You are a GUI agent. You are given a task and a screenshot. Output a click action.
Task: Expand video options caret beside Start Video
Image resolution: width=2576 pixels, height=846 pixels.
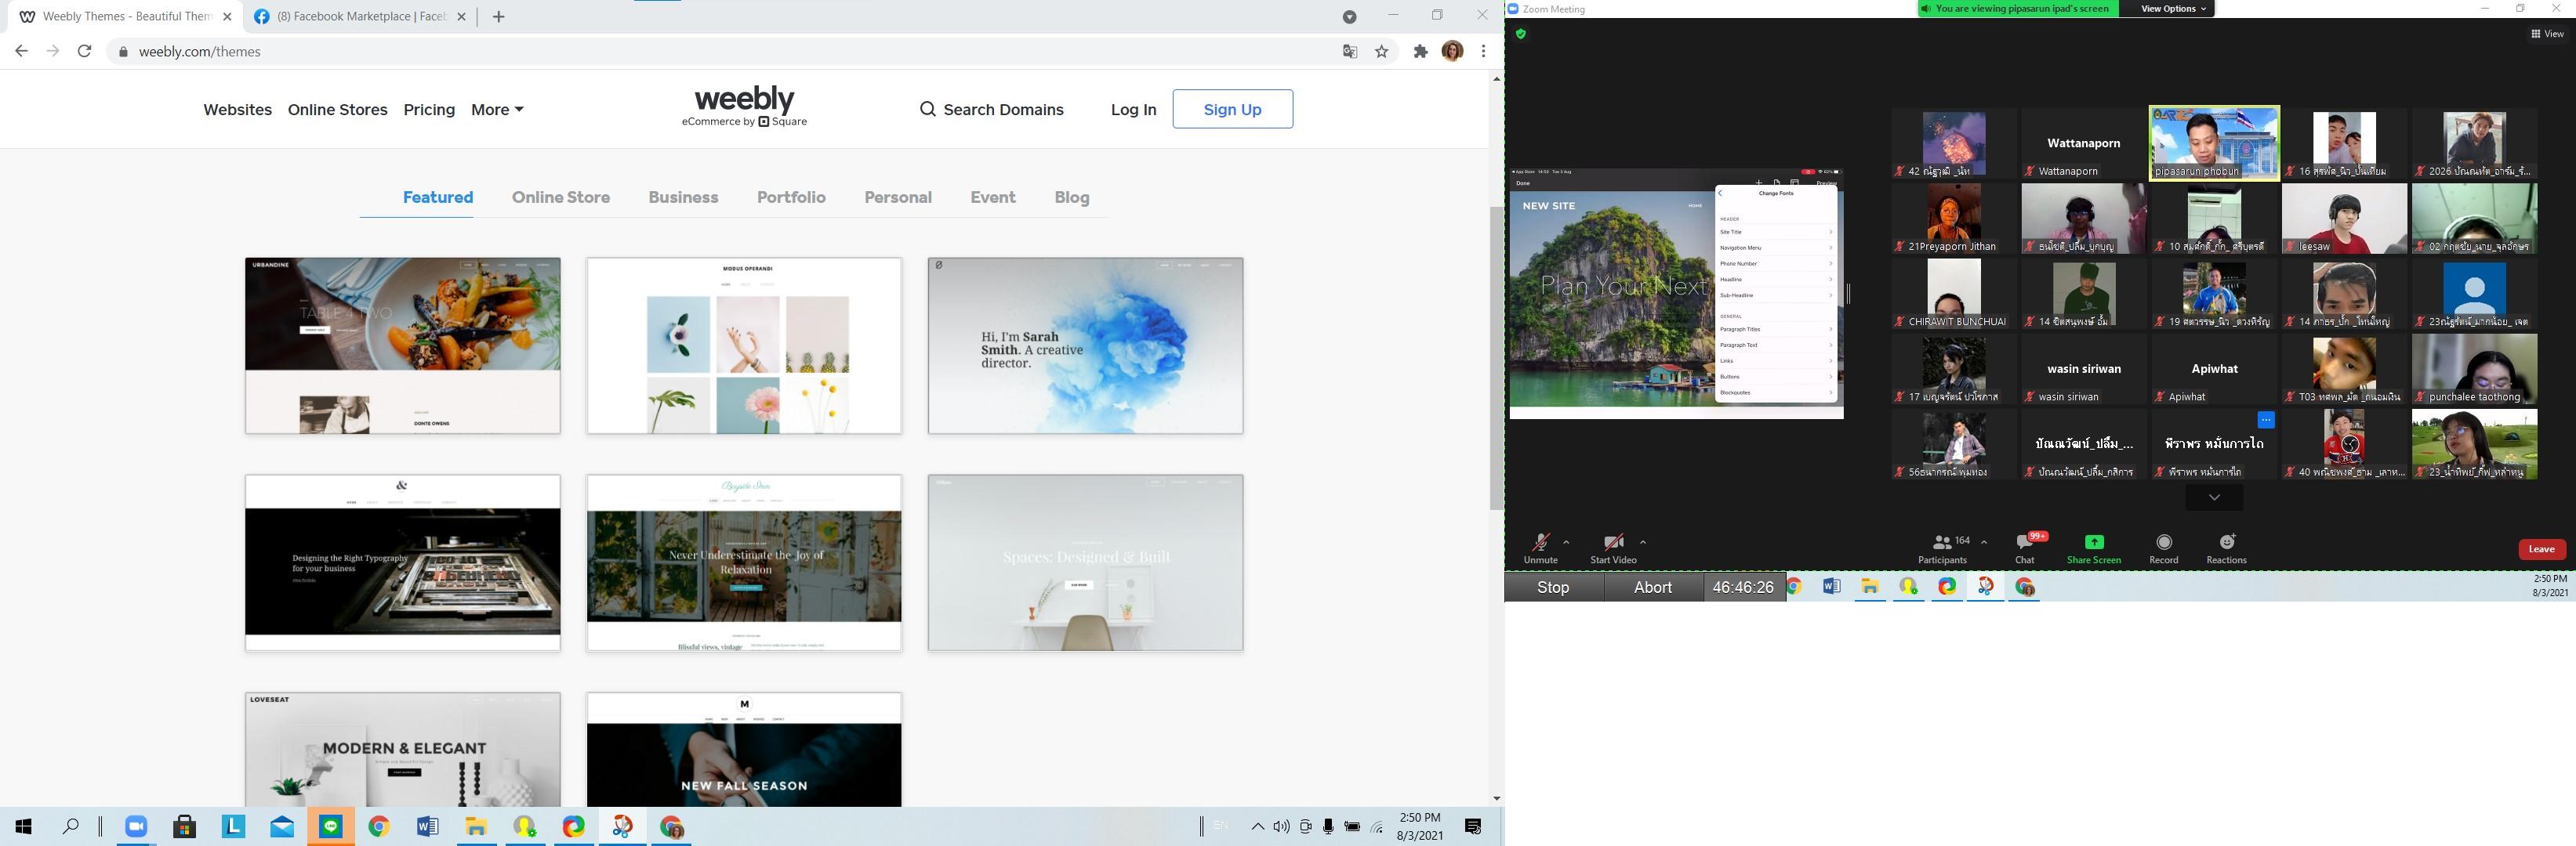(1643, 542)
